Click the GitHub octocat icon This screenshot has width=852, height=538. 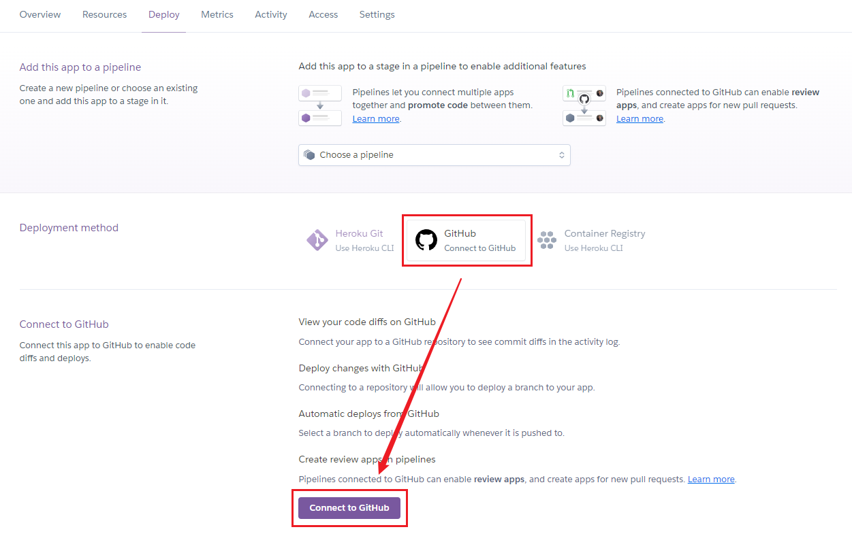tap(426, 240)
